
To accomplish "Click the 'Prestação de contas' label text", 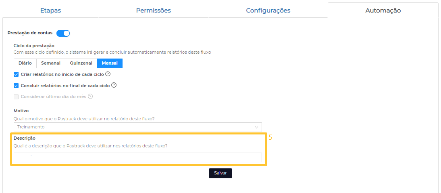I will [x=30, y=33].
